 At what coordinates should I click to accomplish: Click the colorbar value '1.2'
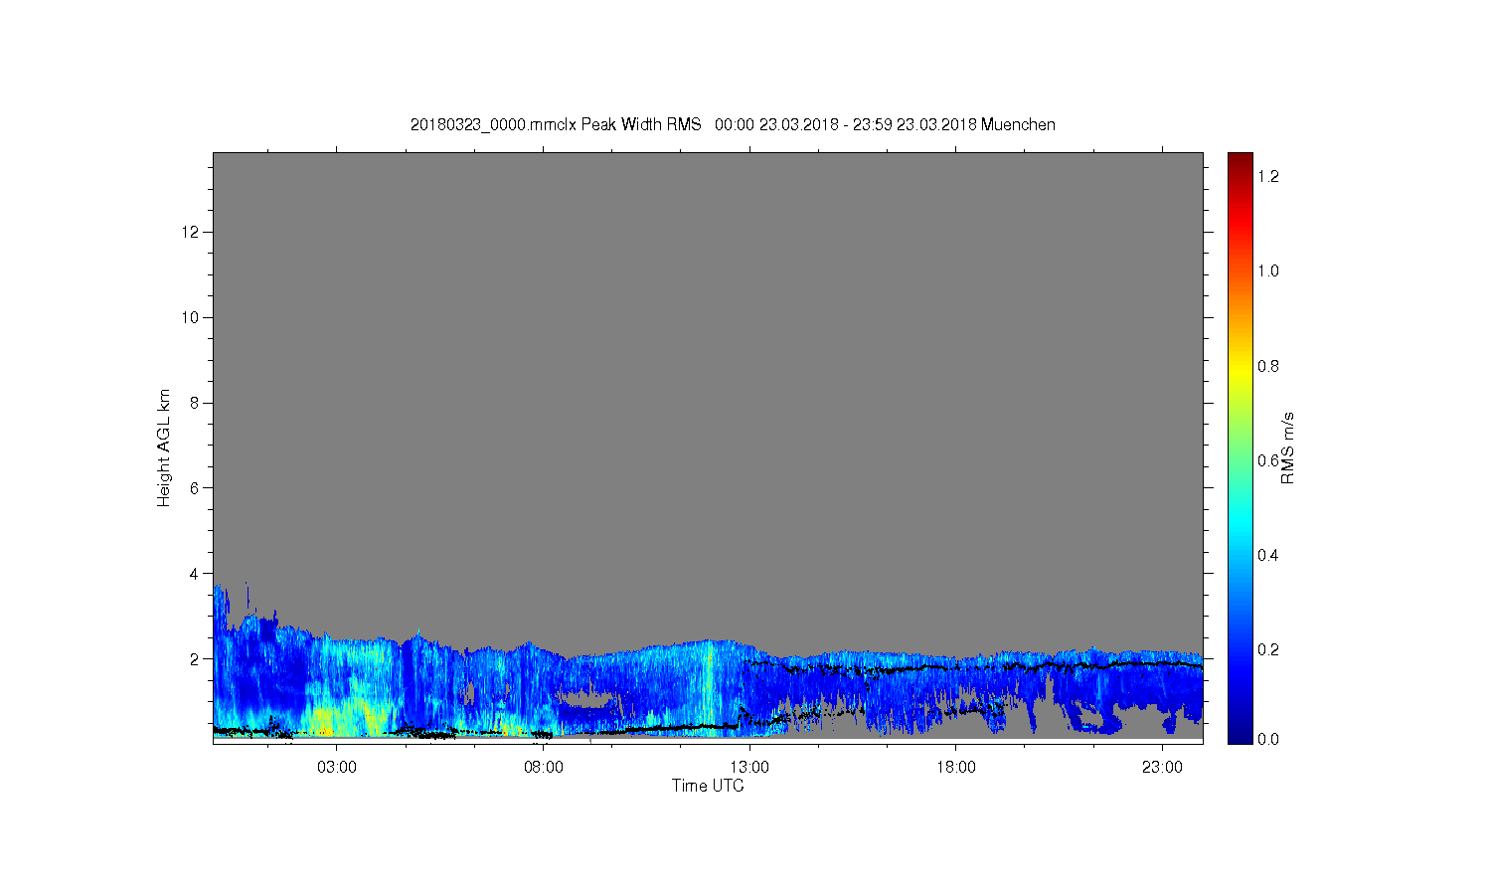(x=1268, y=176)
